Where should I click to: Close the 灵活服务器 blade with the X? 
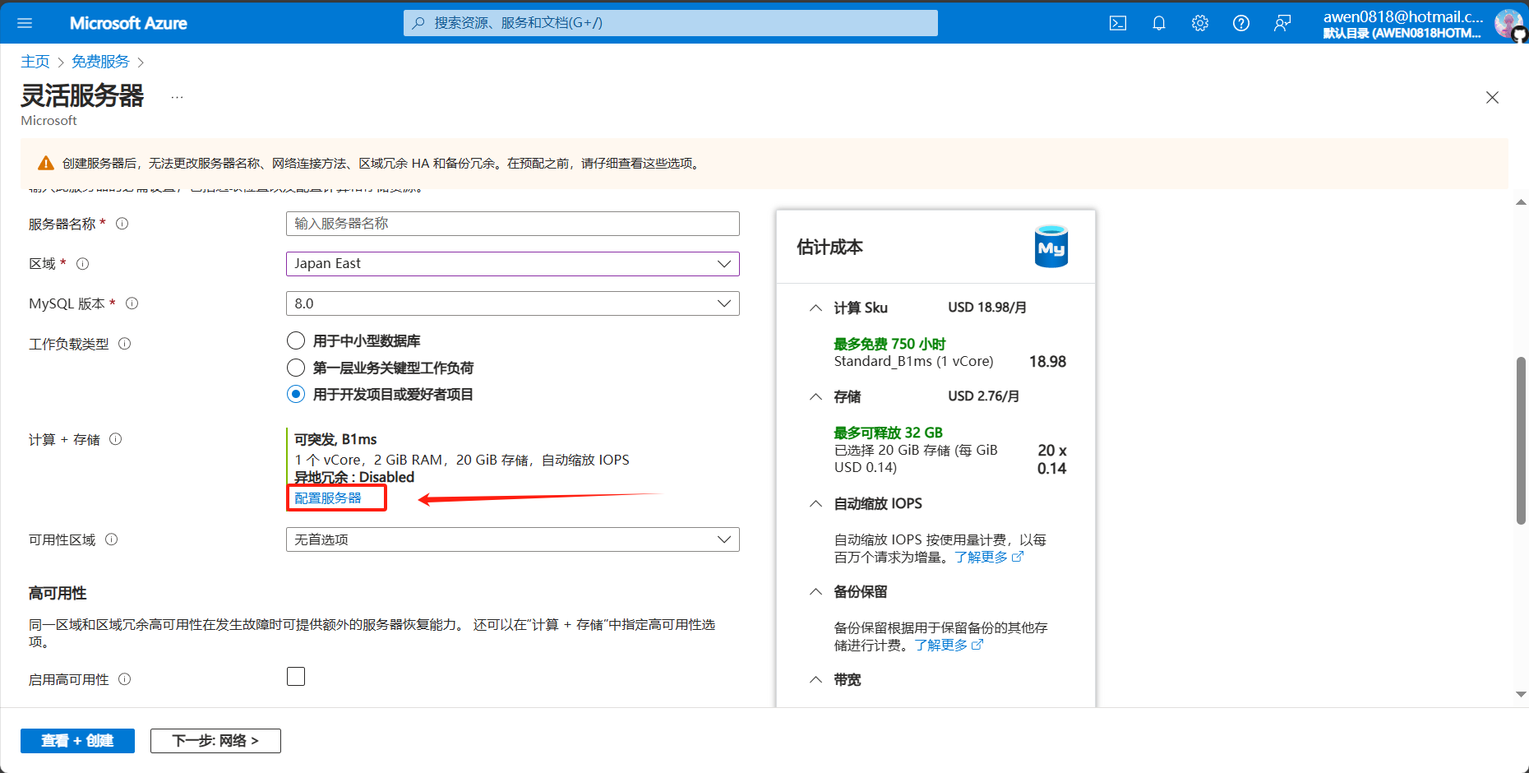pyautogui.click(x=1493, y=98)
